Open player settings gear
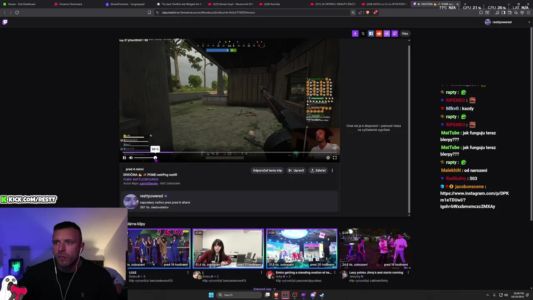This screenshot has height=300, width=533. click(x=328, y=157)
